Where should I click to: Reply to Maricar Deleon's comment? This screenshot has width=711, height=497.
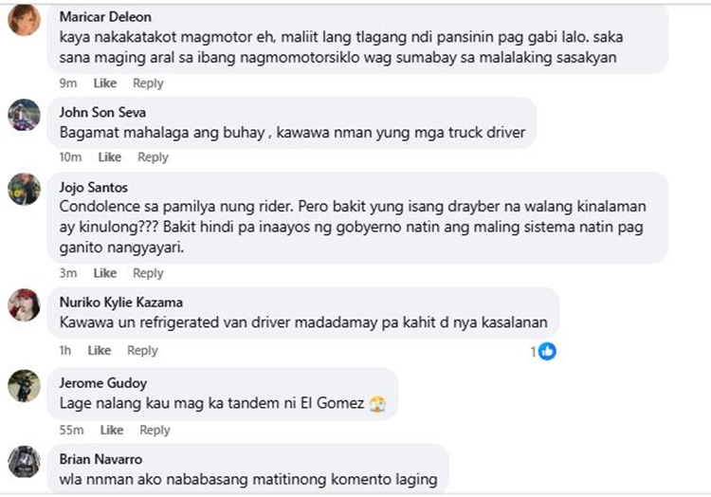148,83
